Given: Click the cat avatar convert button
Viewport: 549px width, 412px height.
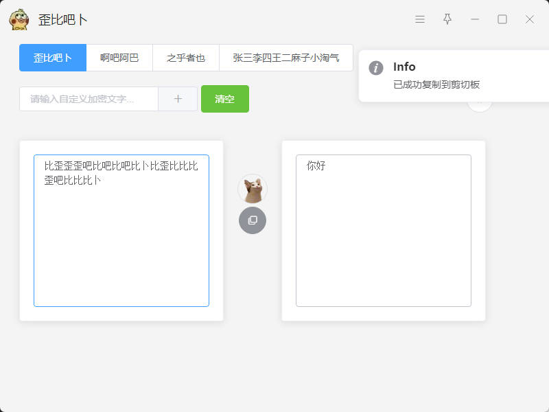Looking at the screenshot, I should pyautogui.click(x=253, y=189).
